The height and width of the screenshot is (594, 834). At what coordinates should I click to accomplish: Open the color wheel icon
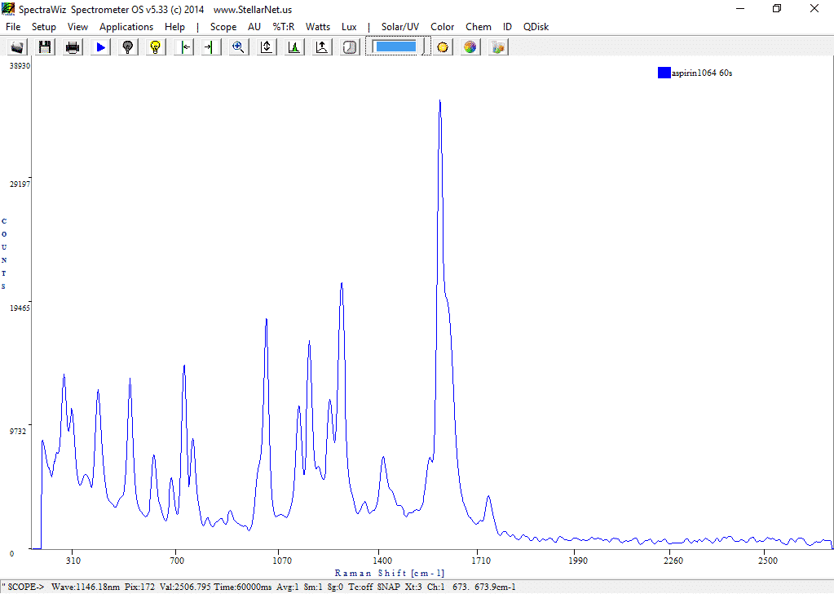pyautogui.click(x=470, y=47)
